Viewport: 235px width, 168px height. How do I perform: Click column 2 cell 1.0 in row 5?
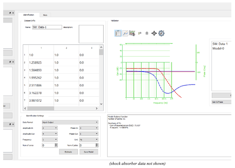pos(67,85)
